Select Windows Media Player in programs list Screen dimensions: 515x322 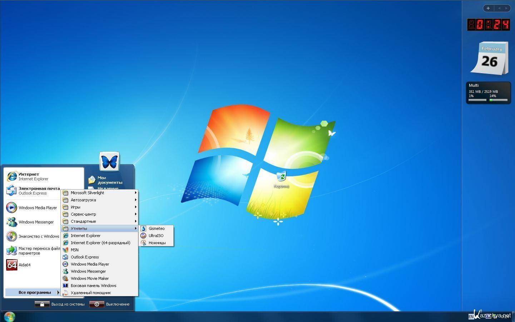pos(100,264)
